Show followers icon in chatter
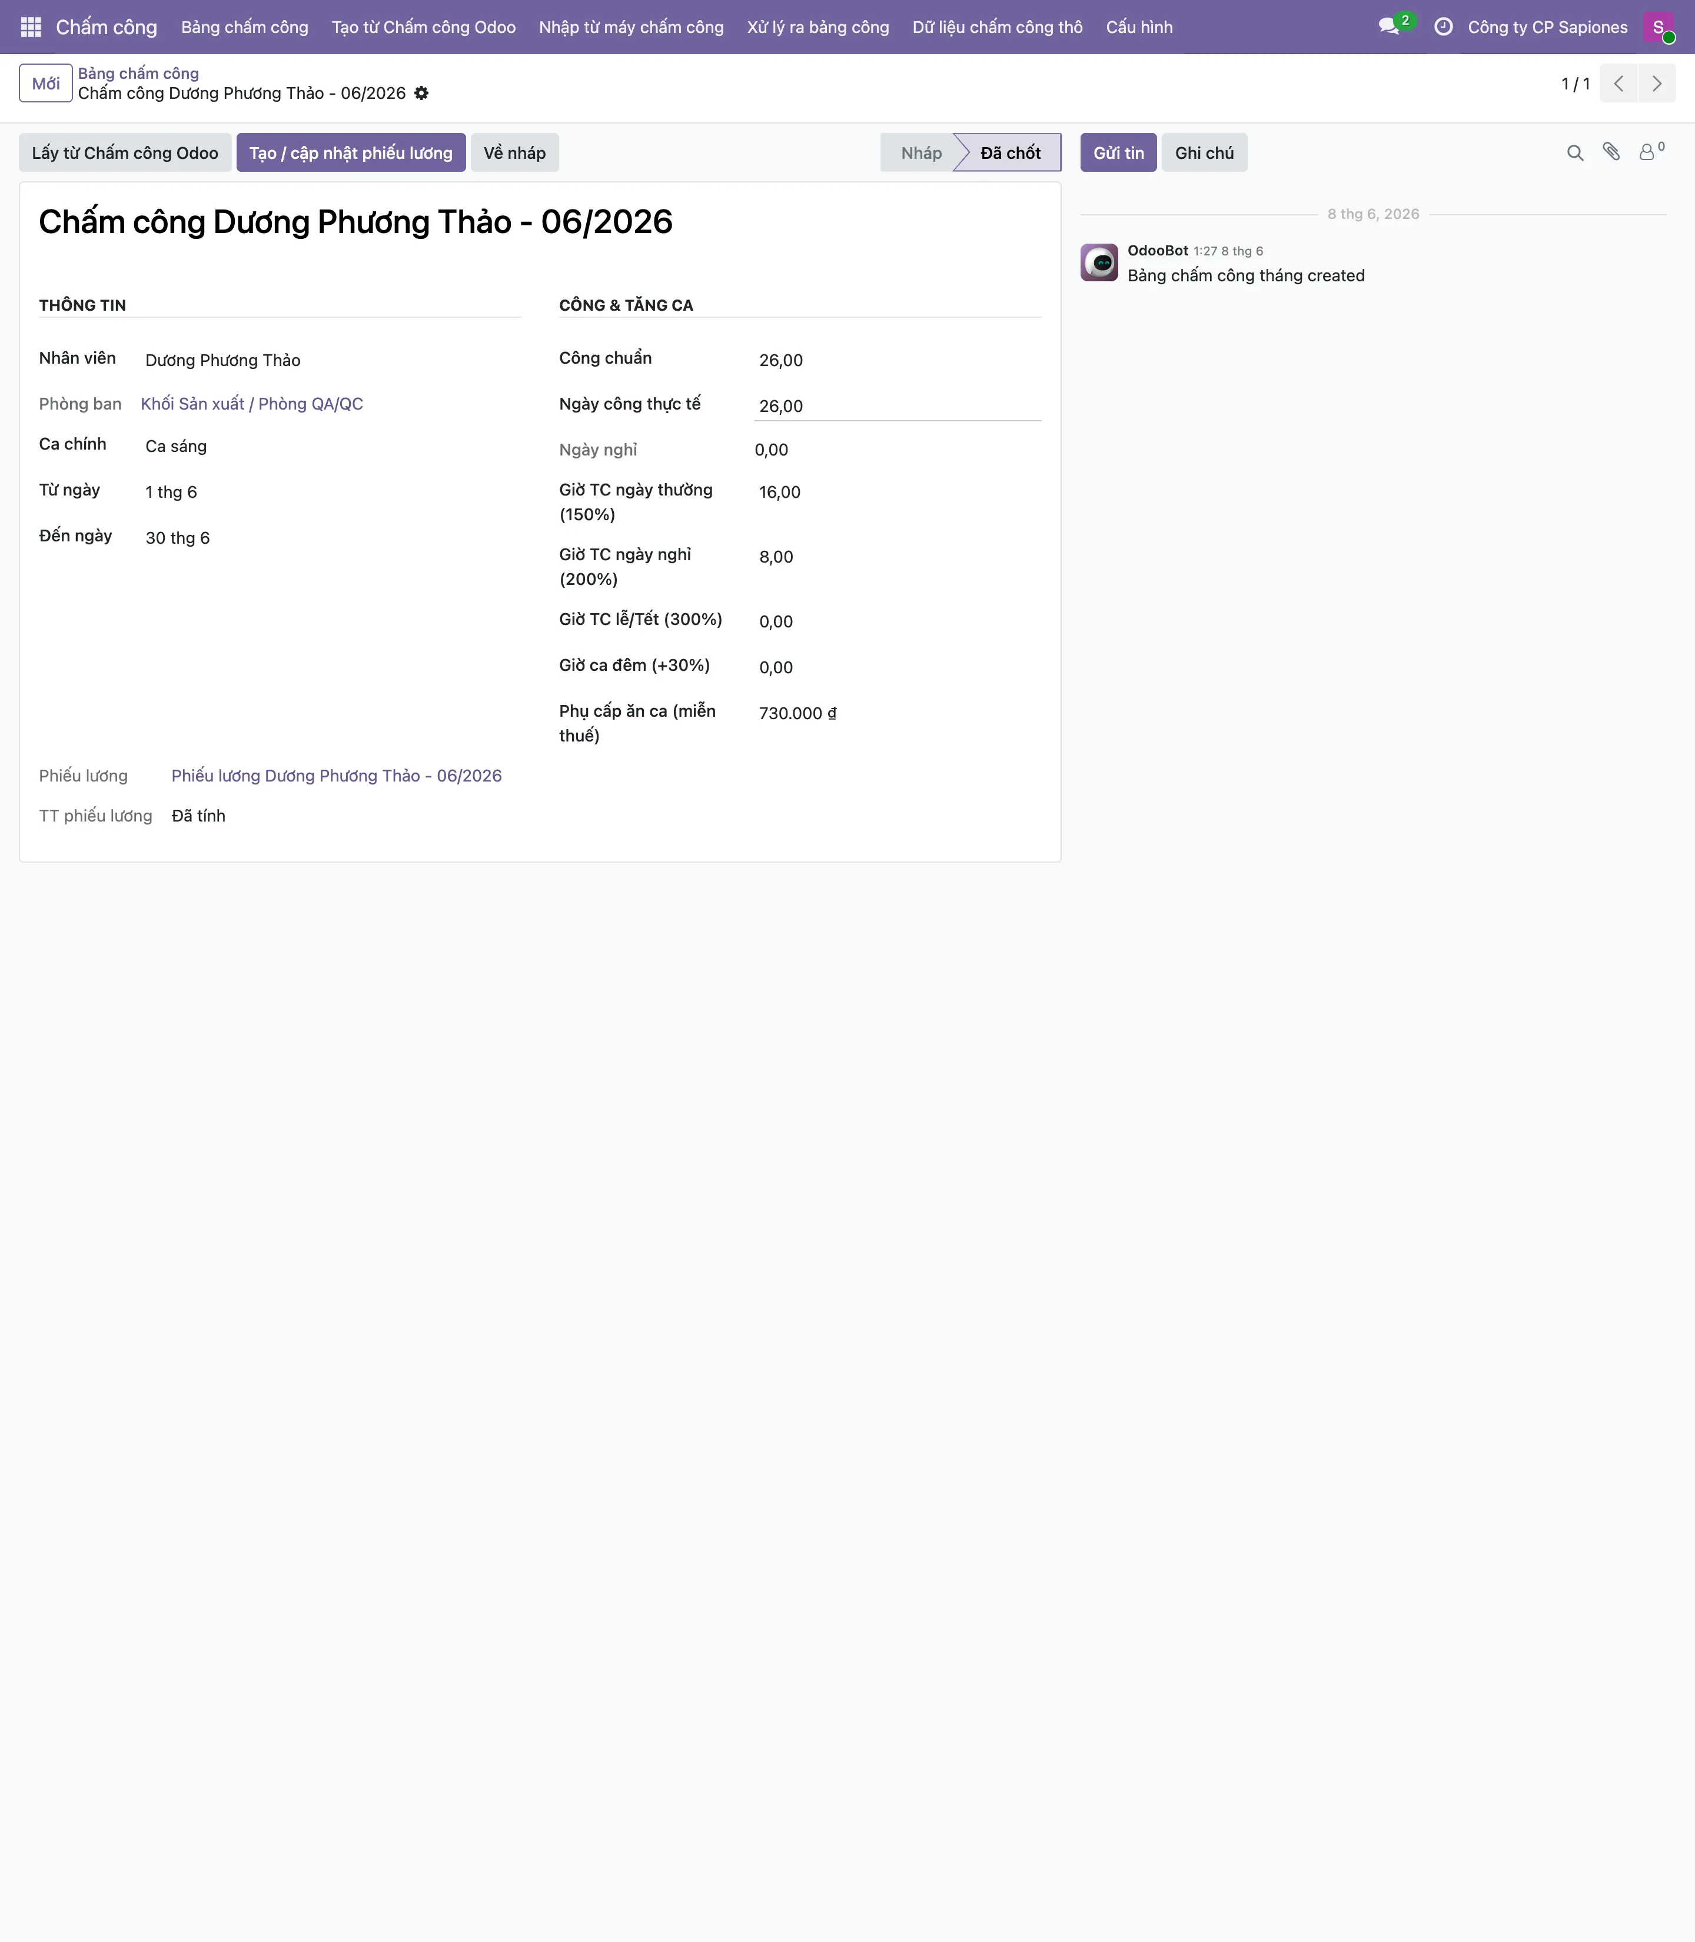The height and width of the screenshot is (1942, 1695). click(x=1651, y=151)
